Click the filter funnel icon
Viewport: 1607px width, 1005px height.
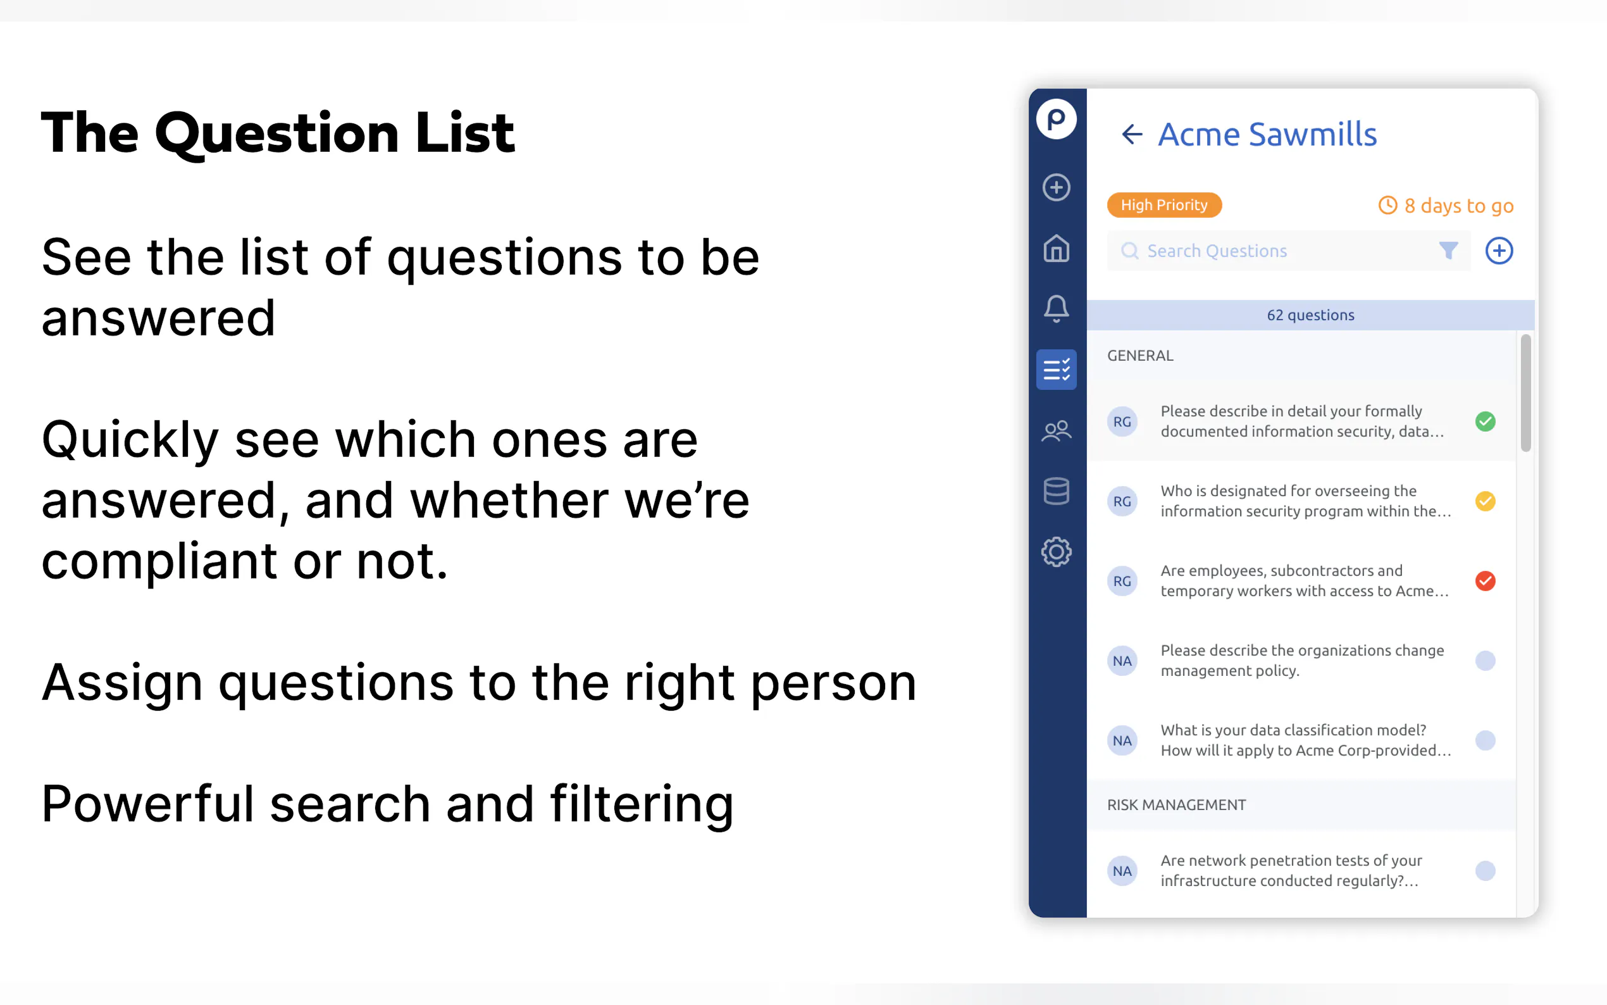click(1448, 251)
